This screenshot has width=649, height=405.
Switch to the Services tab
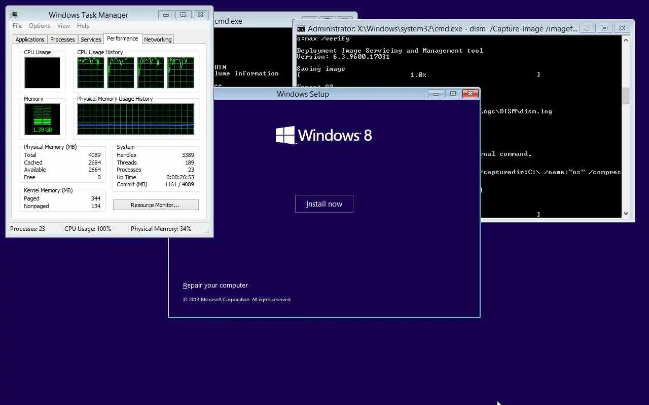click(91, 39)
